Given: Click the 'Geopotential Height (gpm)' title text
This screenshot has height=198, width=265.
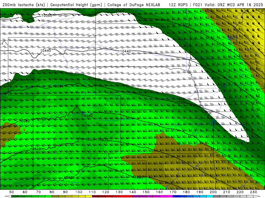Looking at the screenshot, I should click(76, 5).
